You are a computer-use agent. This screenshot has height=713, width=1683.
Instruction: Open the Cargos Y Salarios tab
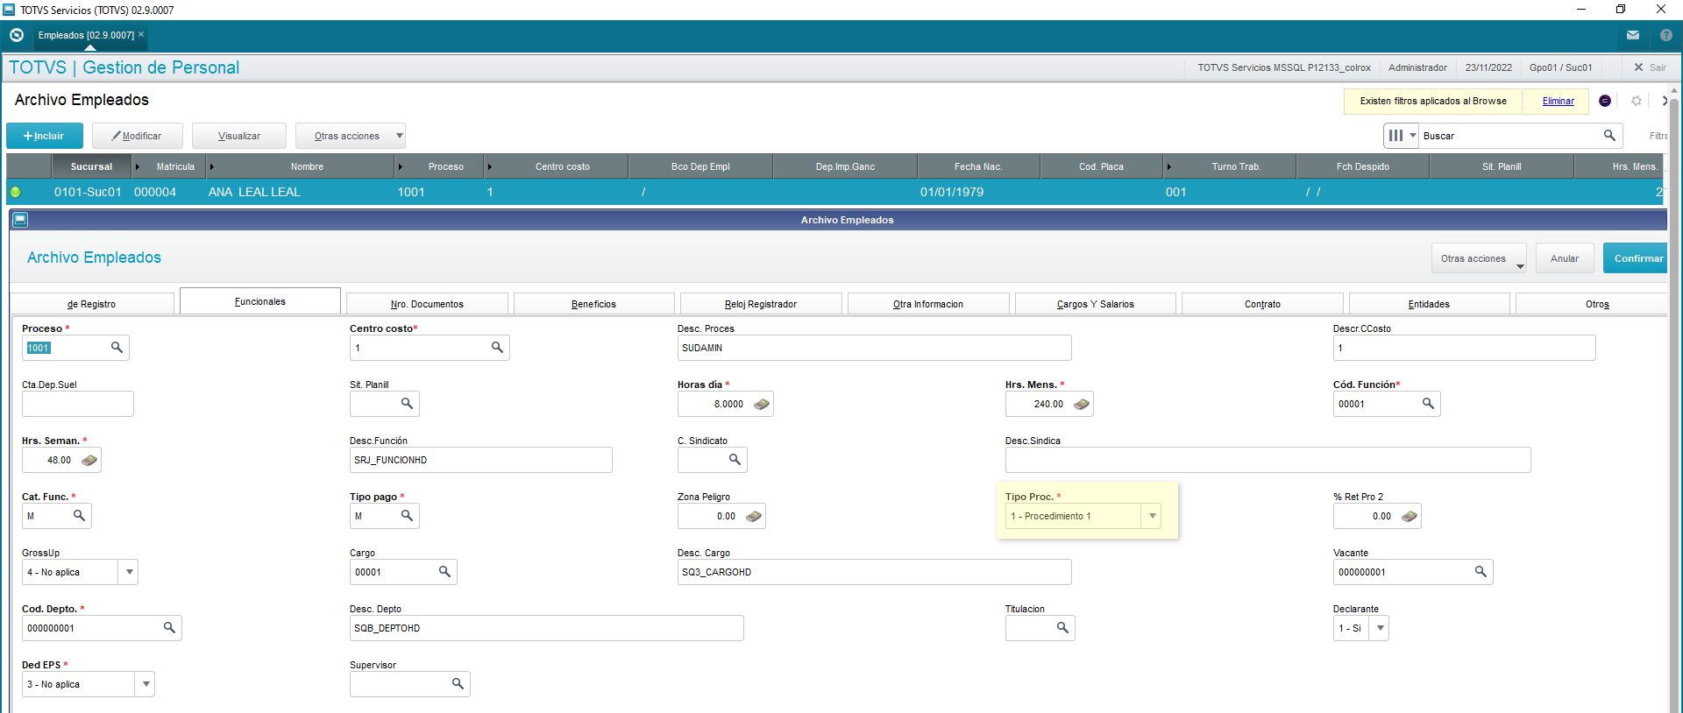pos(1095,304)
